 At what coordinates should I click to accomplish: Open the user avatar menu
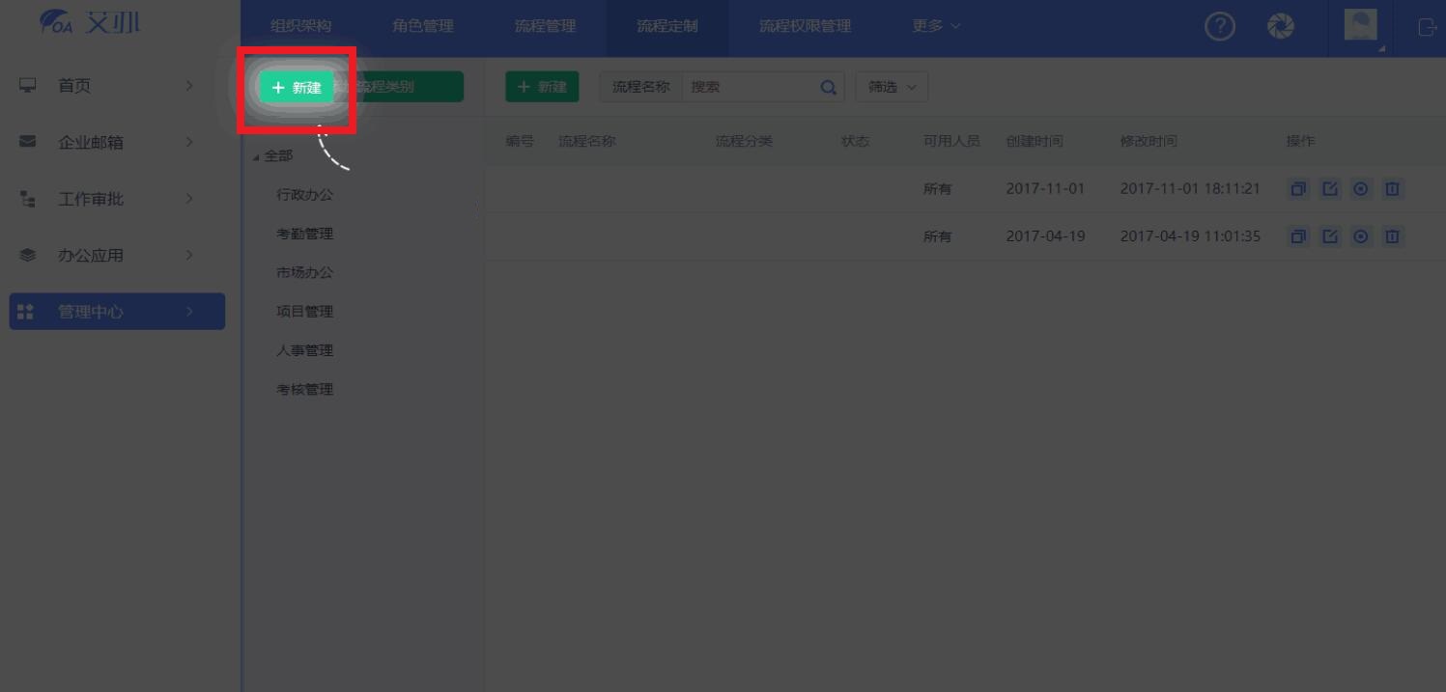[x=1361, y=27]
